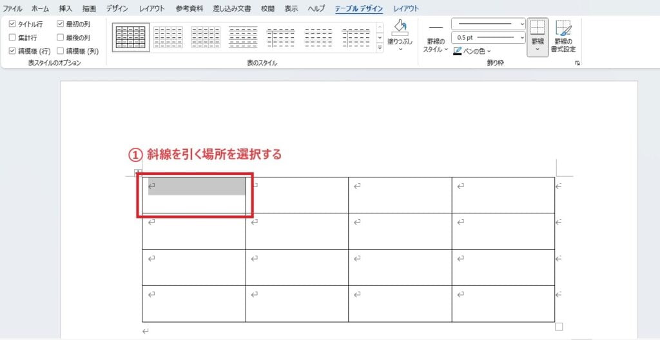This screenshot has height=340, width=660.
Task: Select the テーブル デザイン tab
Action: (359, 8)
